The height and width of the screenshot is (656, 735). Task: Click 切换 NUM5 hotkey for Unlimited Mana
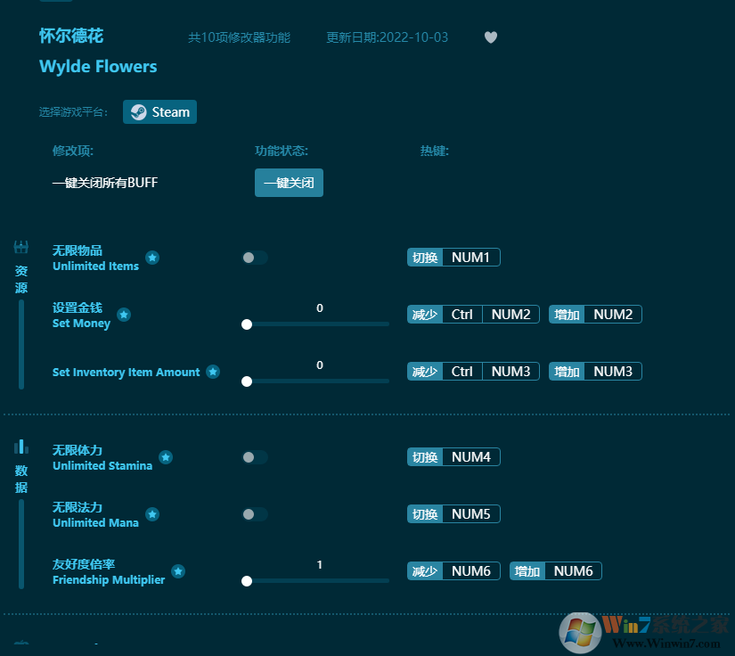pyautogui.click(x=453, y=513)
